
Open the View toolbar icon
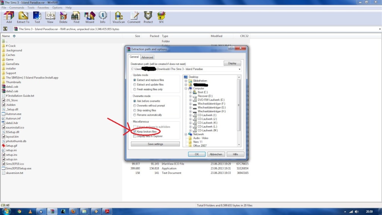50,17
